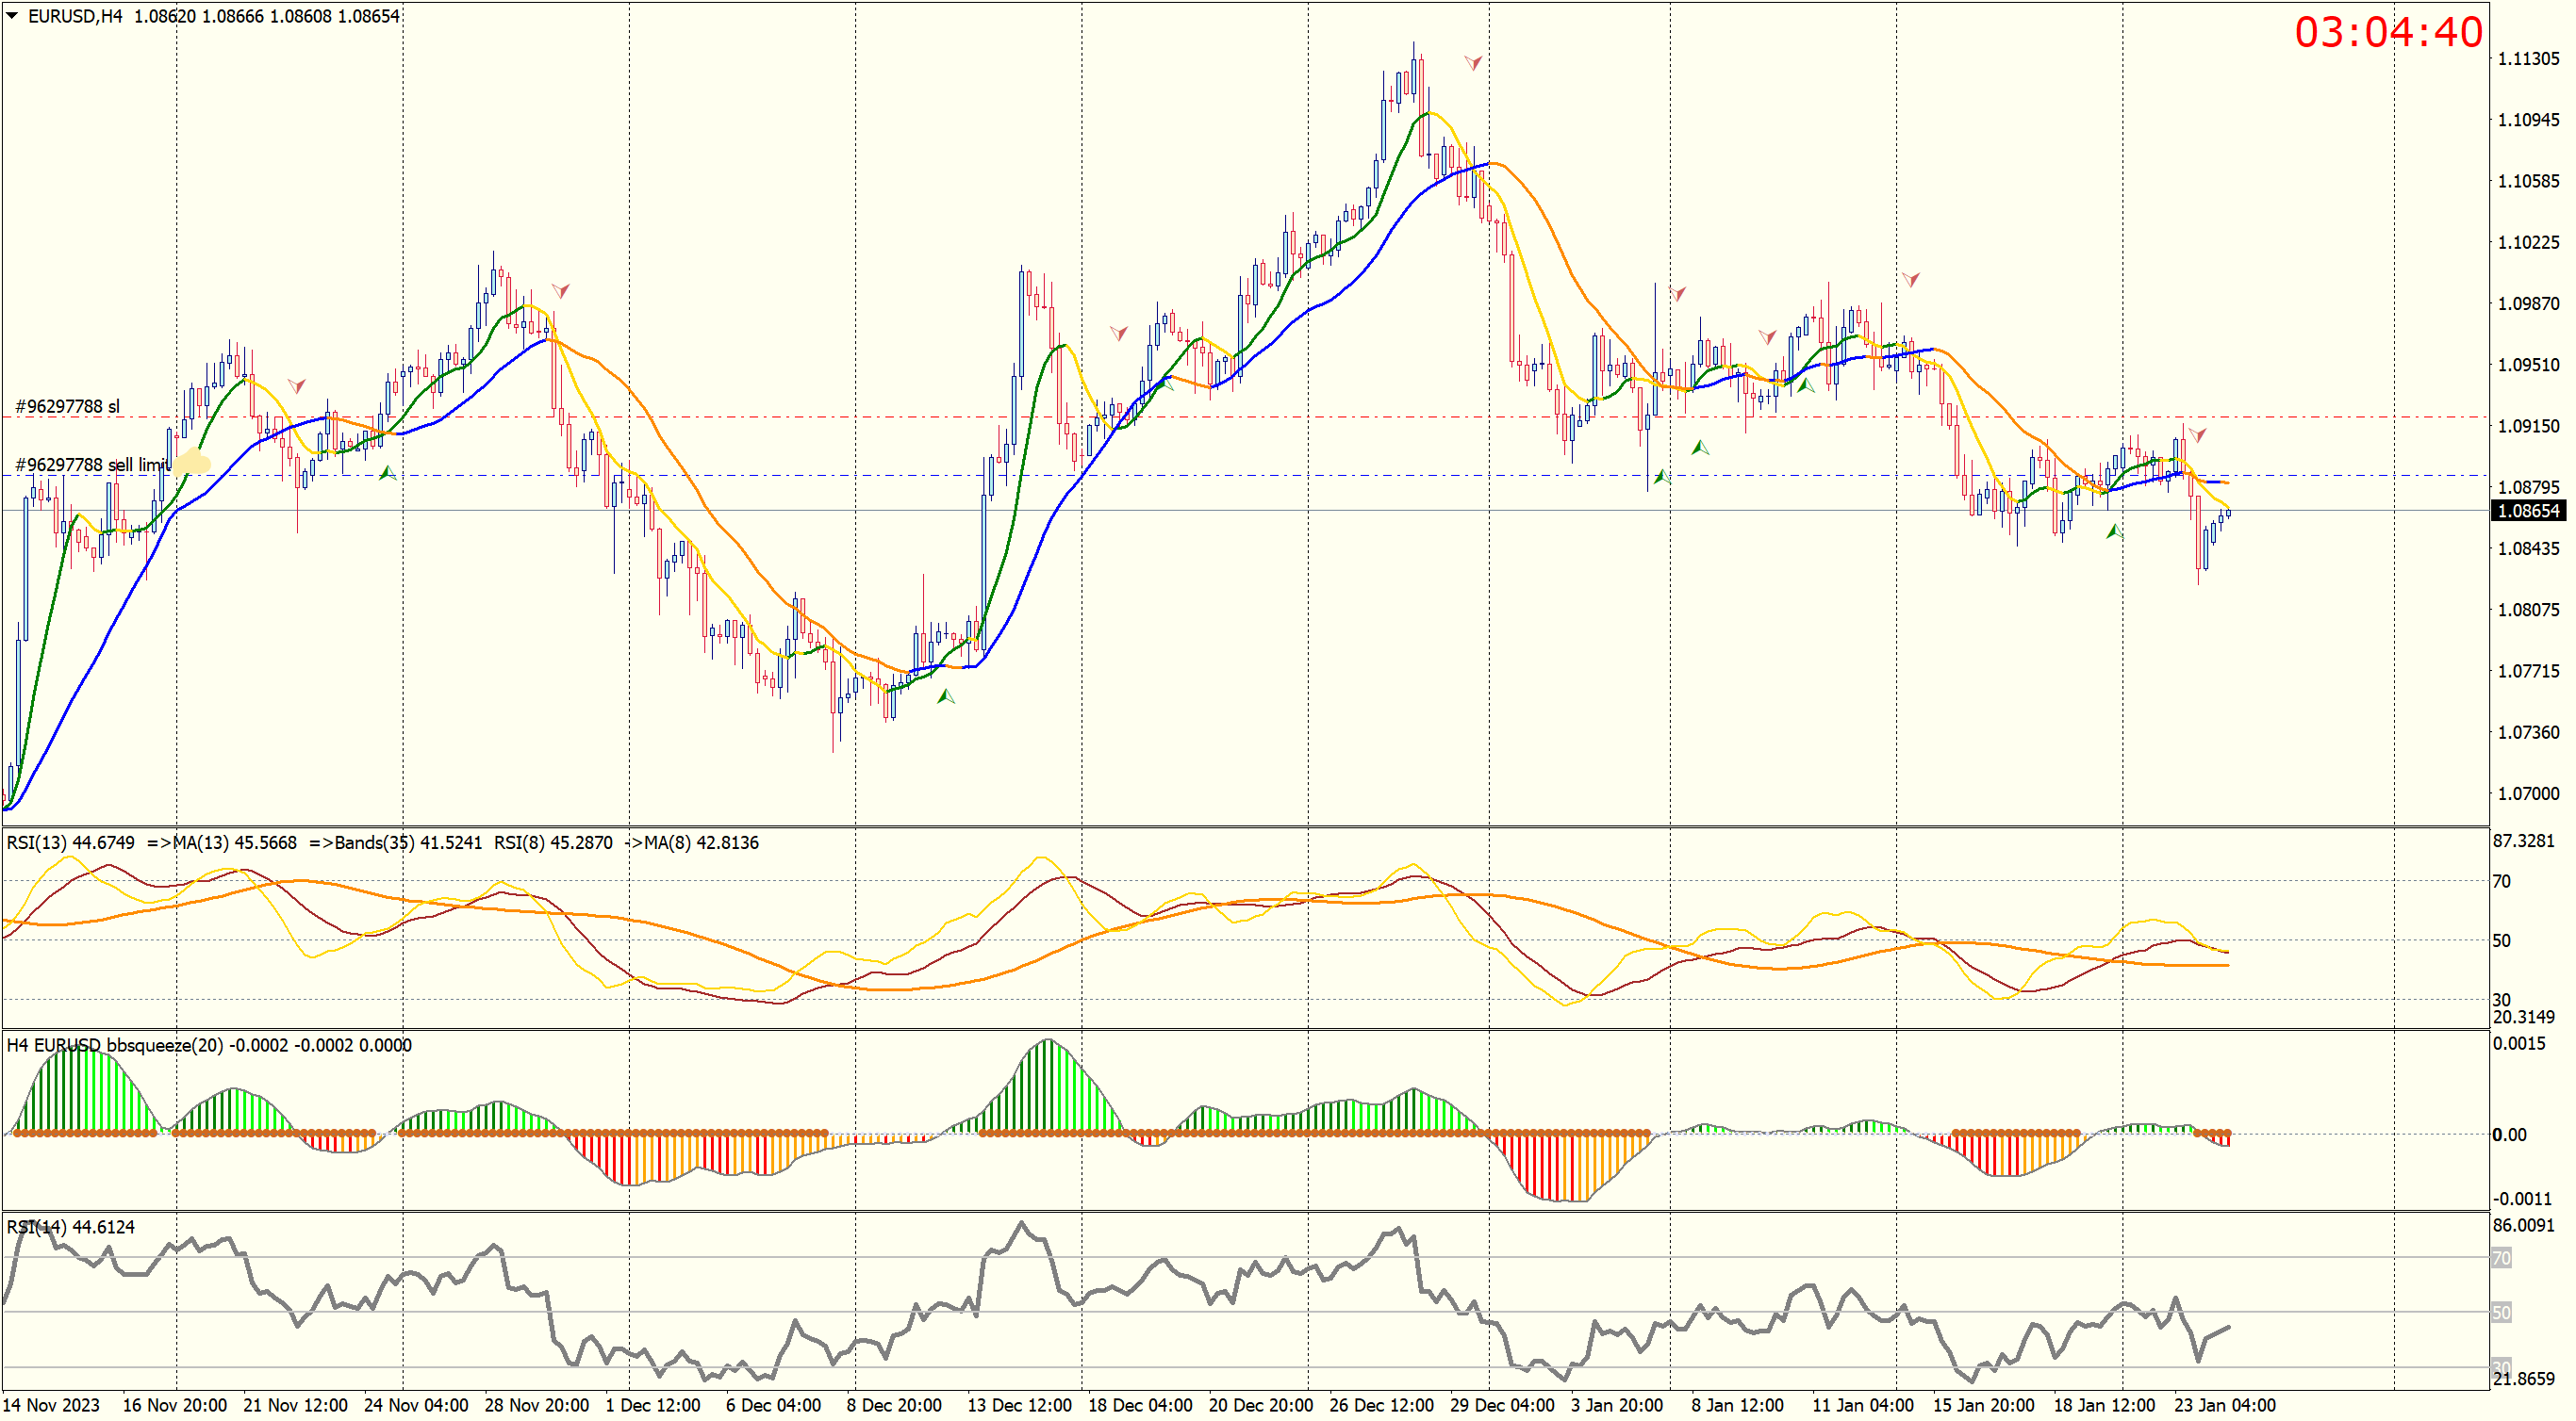Select the red sell arrow near the 18 Dec candles
This screenshot has height=1421, width=2576.
(x=1118, y=333)
